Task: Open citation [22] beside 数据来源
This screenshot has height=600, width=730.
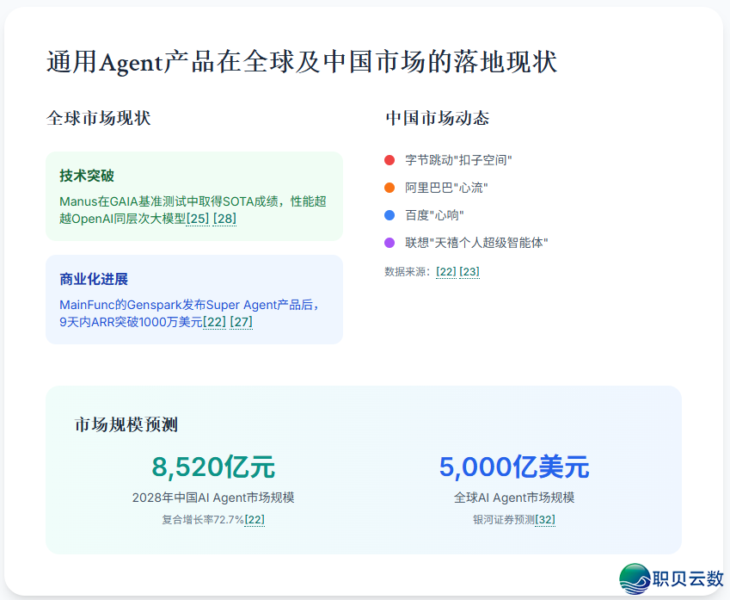Action: [x=446, y=272]
